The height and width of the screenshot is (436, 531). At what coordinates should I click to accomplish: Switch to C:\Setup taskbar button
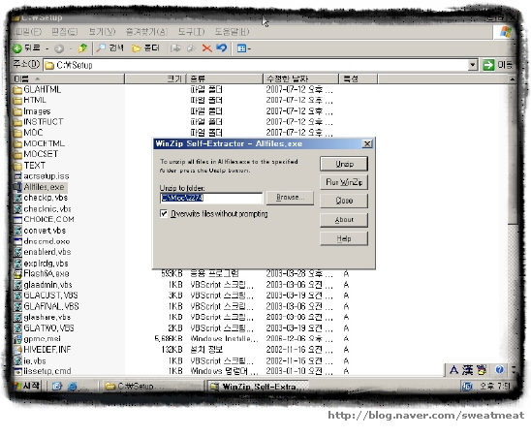click(152, 386)
